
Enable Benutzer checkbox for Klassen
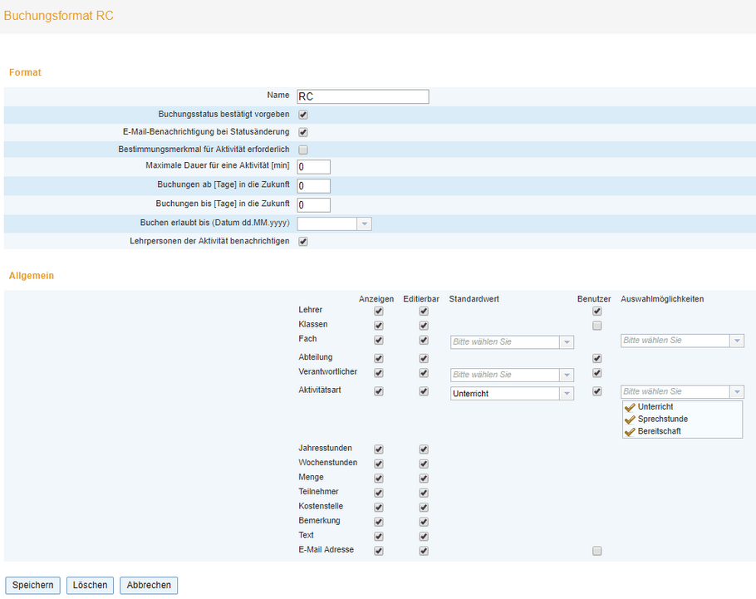596,326
